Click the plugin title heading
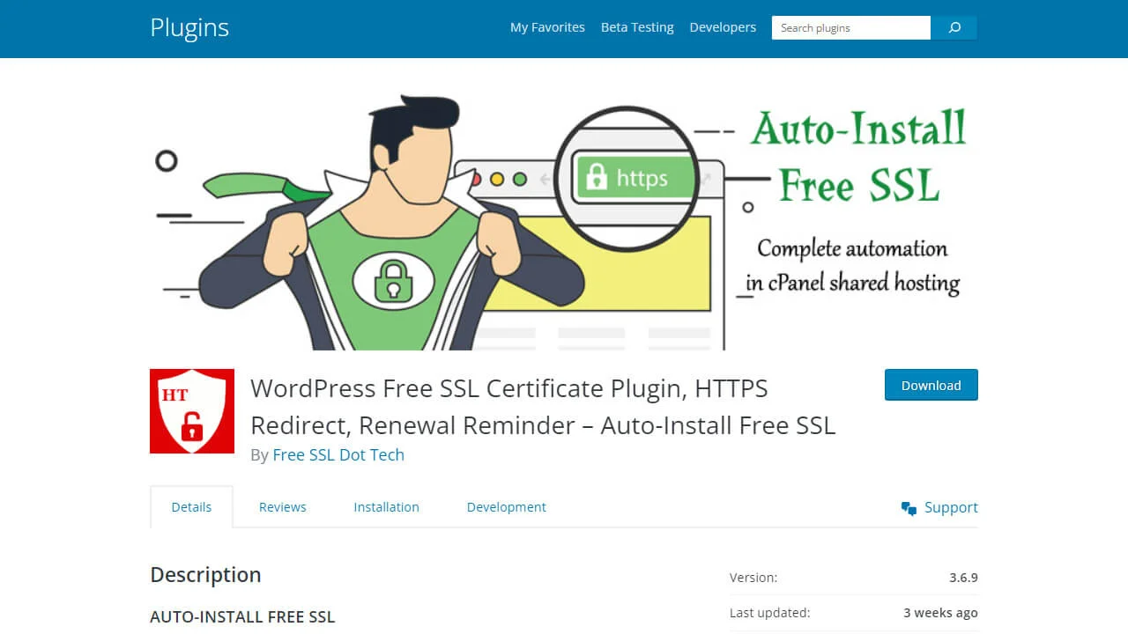Screen dimensions: 1128x634 tap(543, 406)
